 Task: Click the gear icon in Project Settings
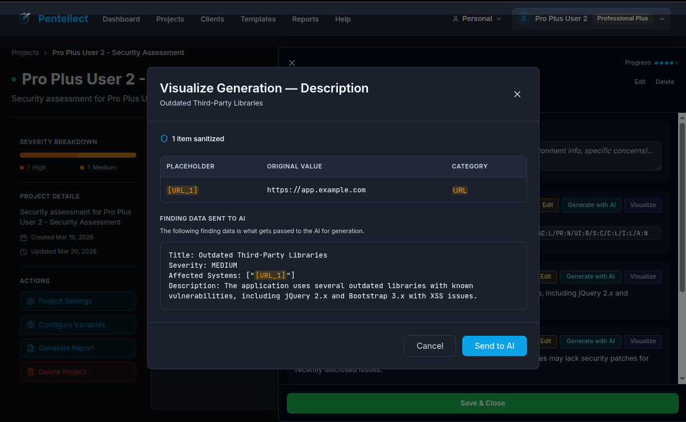[x=31, y=301]
